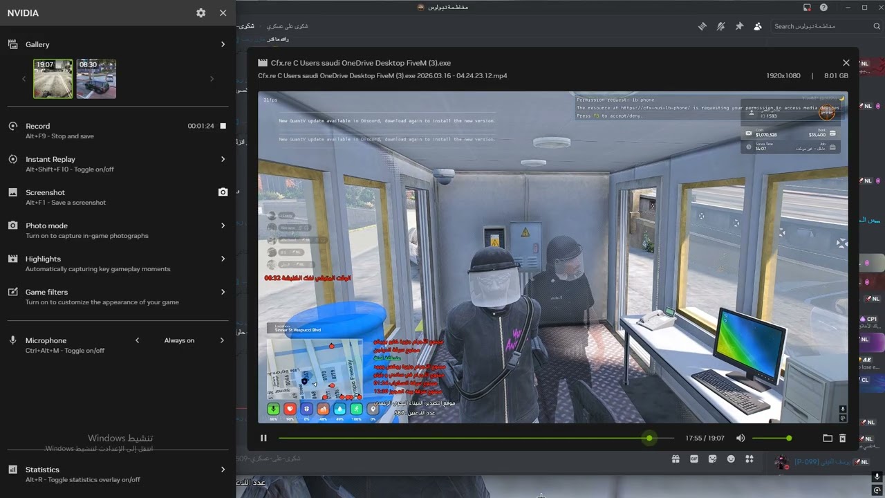
Task: Click the Instant Replay icon
Action: [12, 159]
